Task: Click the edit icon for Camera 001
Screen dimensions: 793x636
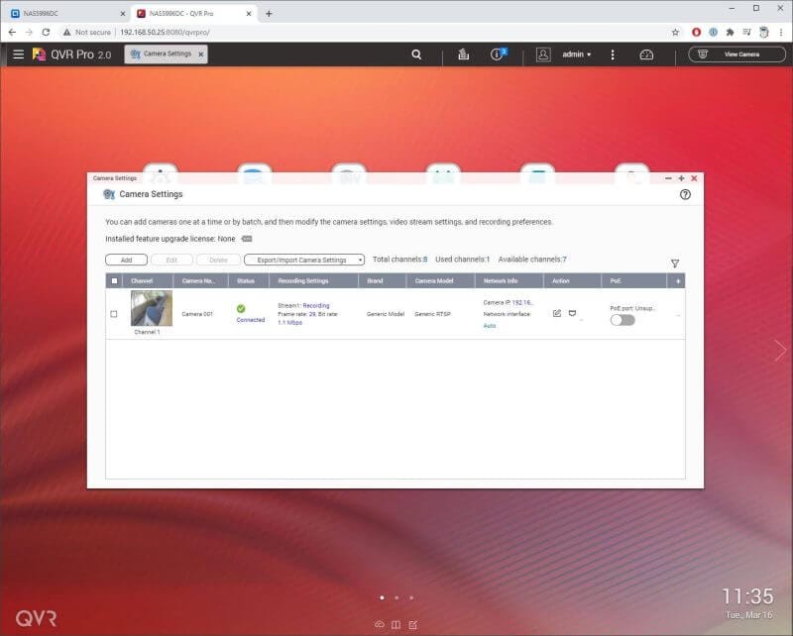Action: [557, 313]
